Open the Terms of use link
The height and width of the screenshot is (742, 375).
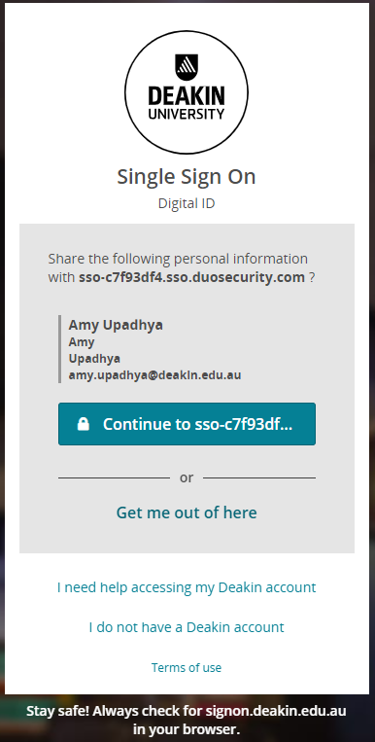[x=187, y=667]
